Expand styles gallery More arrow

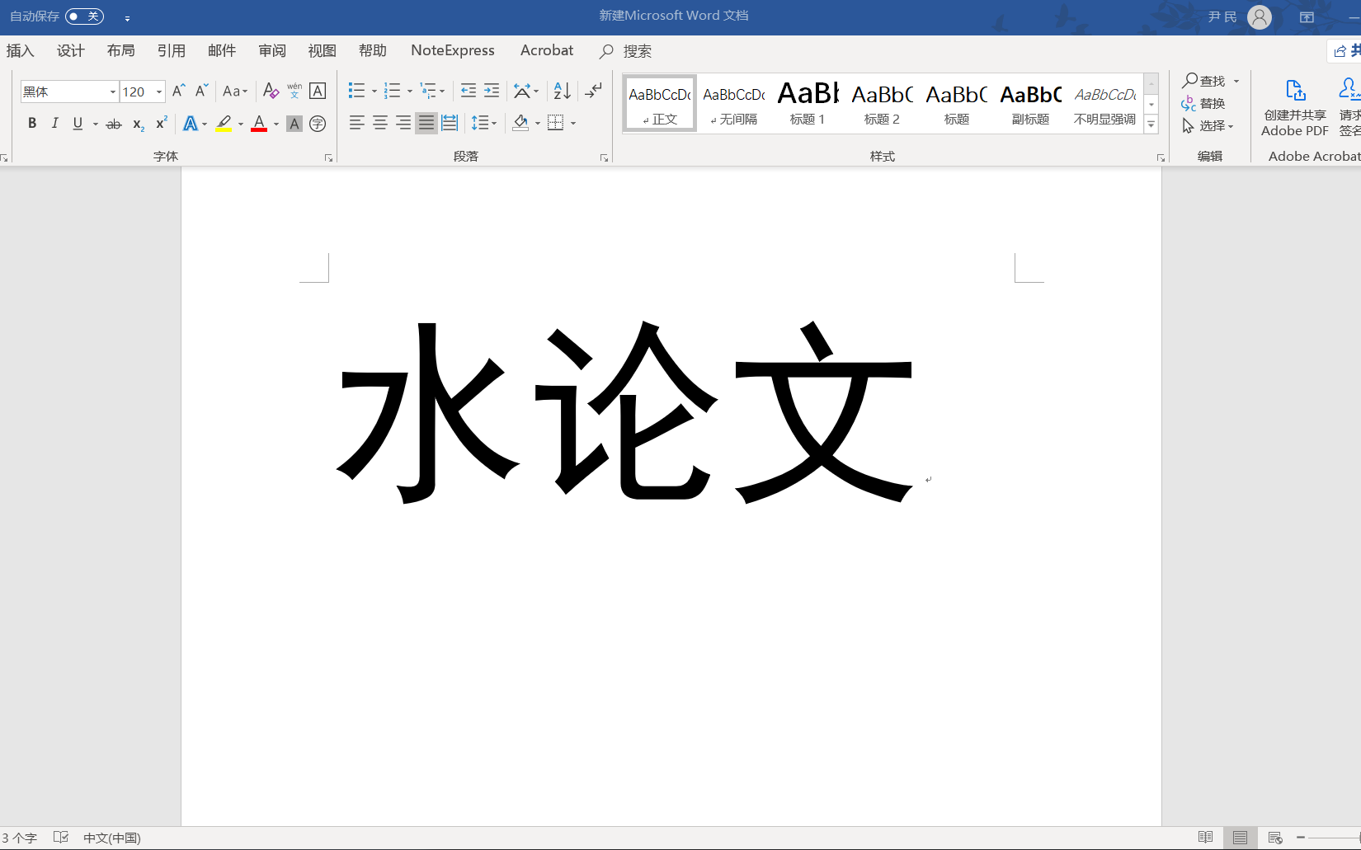tap(1151, 124)
